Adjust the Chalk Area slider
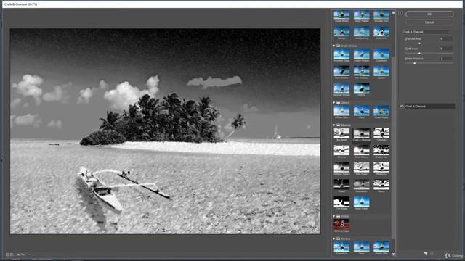The image size is (465, 261). pos(419,53)
